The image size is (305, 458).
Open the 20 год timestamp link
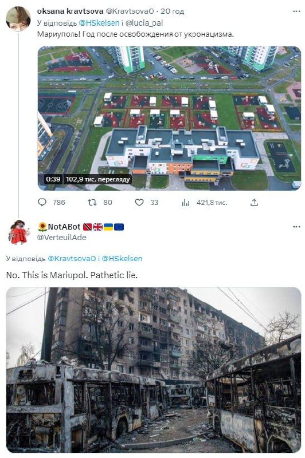click(x=172, y=11)
